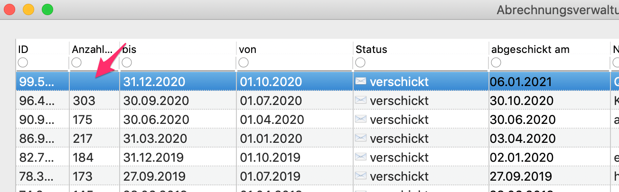Screen dimensions: 619x192
Task: Click the von column header
Action: pos(247,49)
